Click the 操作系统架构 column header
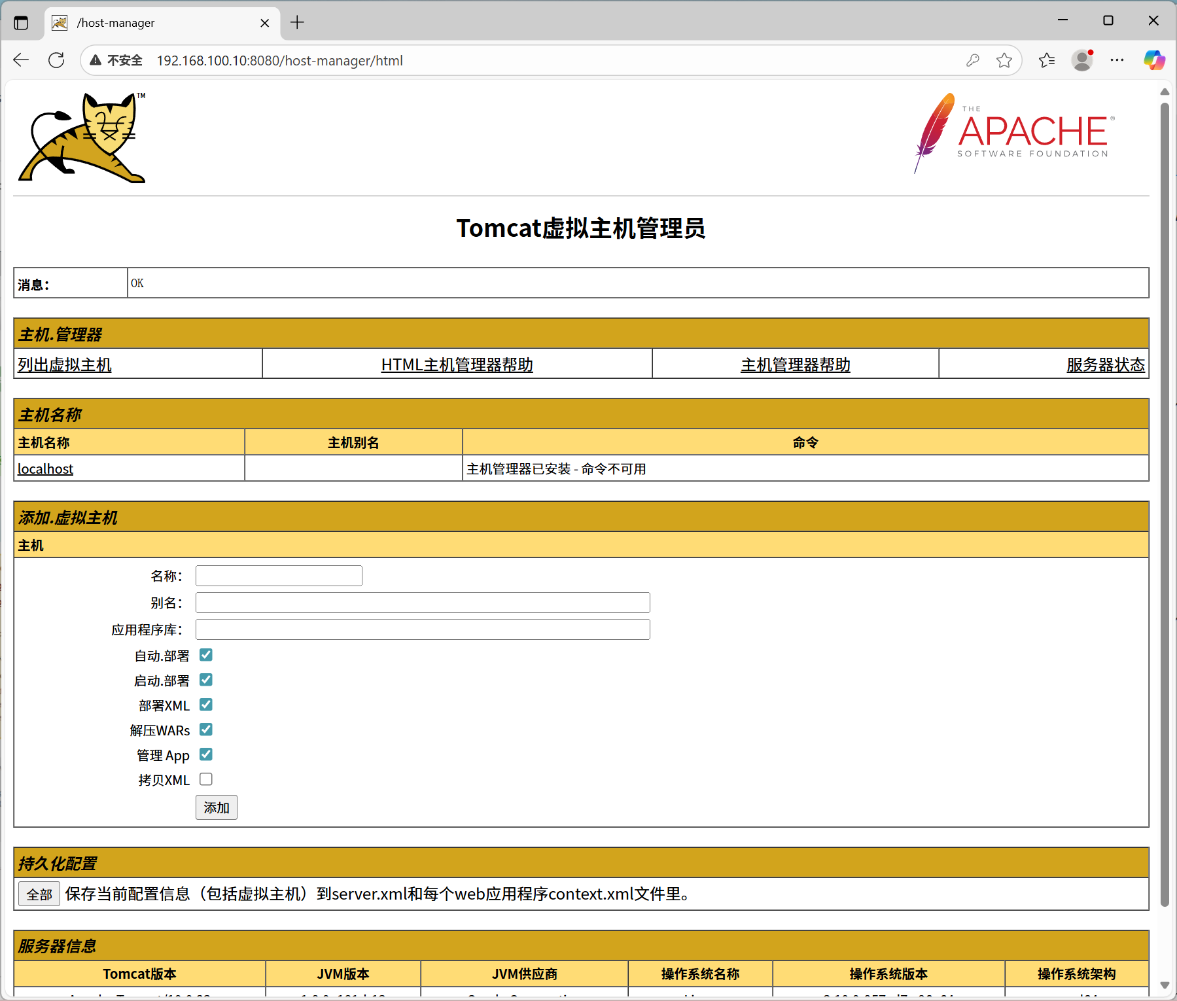 tap(1077, 974)
